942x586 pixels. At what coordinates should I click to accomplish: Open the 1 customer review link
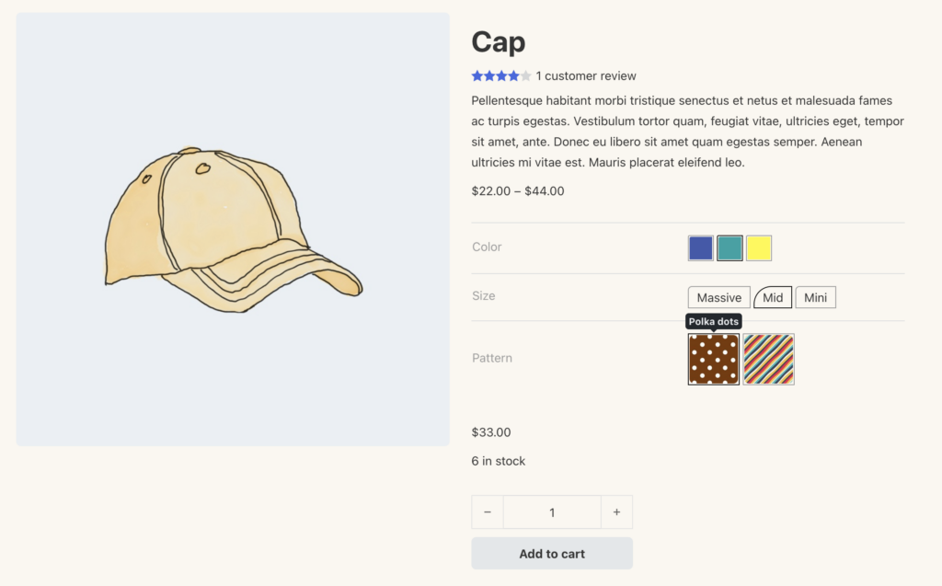click(586, 76)
